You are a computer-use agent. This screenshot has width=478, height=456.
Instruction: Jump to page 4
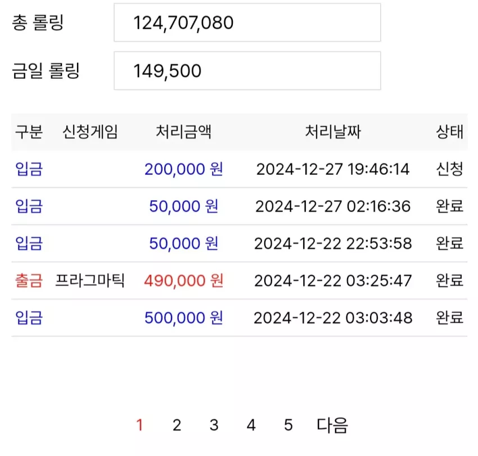tap(251, 425)
